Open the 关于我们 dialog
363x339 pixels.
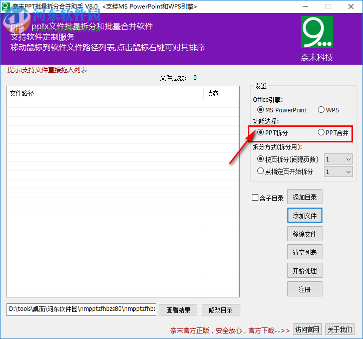pyautogui.click(x=339, y=329)
